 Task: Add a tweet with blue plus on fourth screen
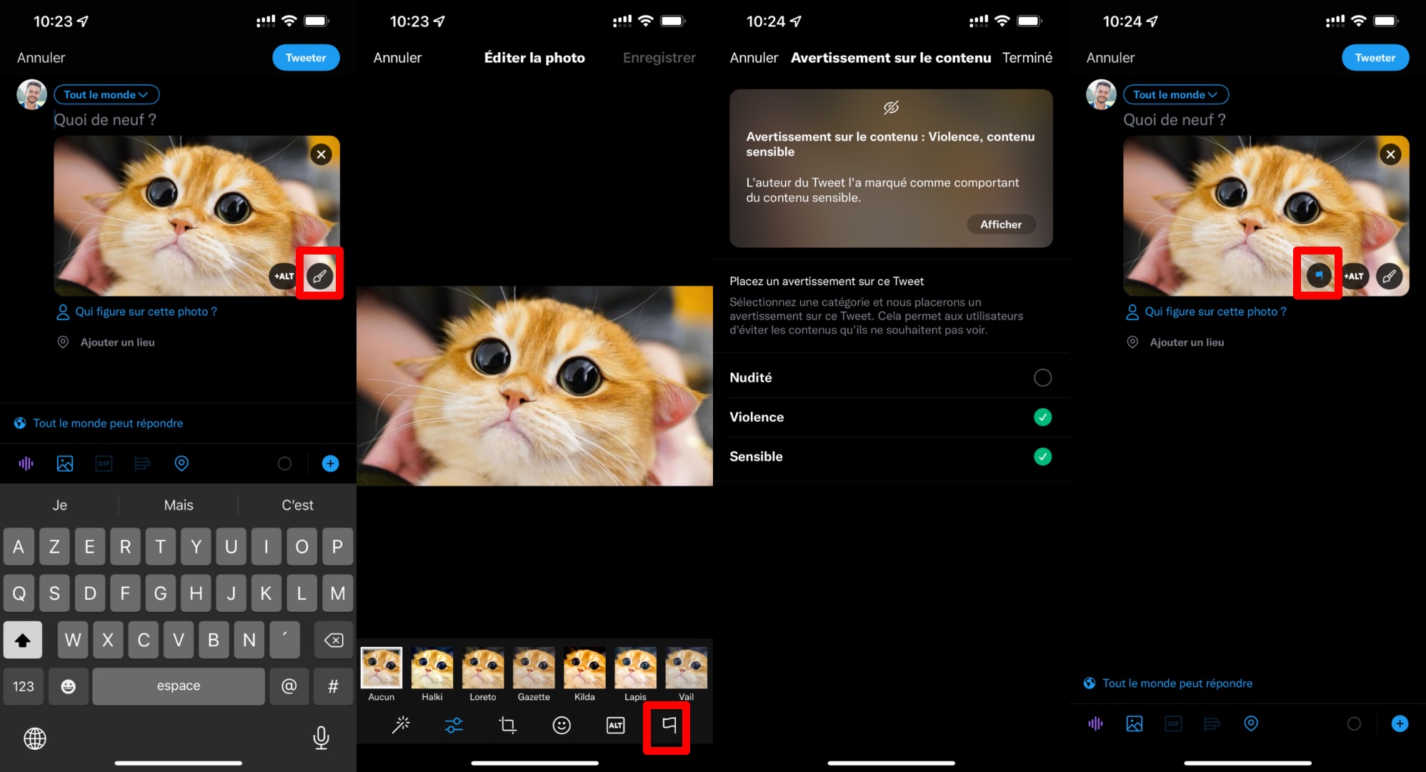(1400, 723)
